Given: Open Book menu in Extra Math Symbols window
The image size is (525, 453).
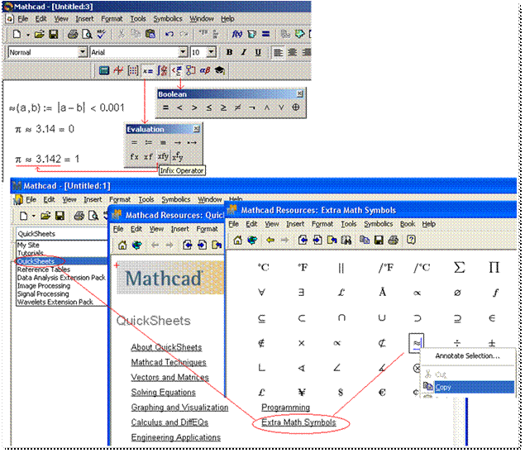Looking at the screenshot, I should click(x=408, y=224).
